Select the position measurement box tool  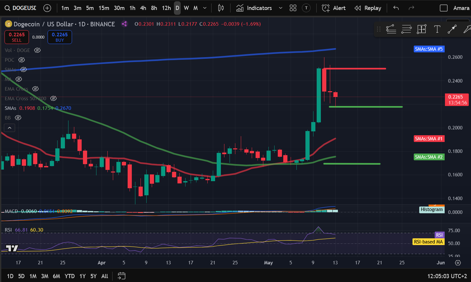click(x=421, y=29)
